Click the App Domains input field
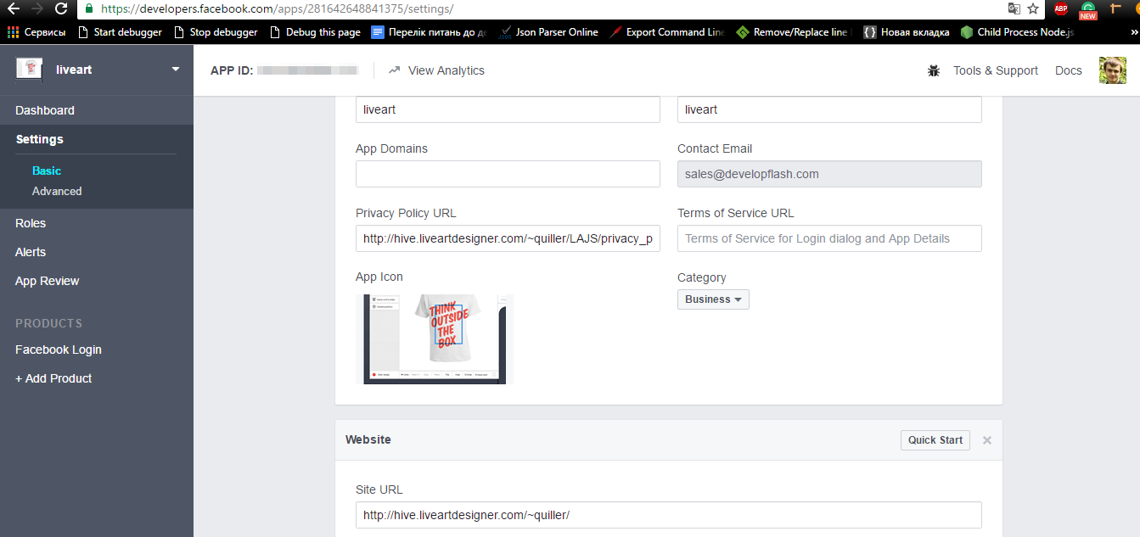 point(508,174)
